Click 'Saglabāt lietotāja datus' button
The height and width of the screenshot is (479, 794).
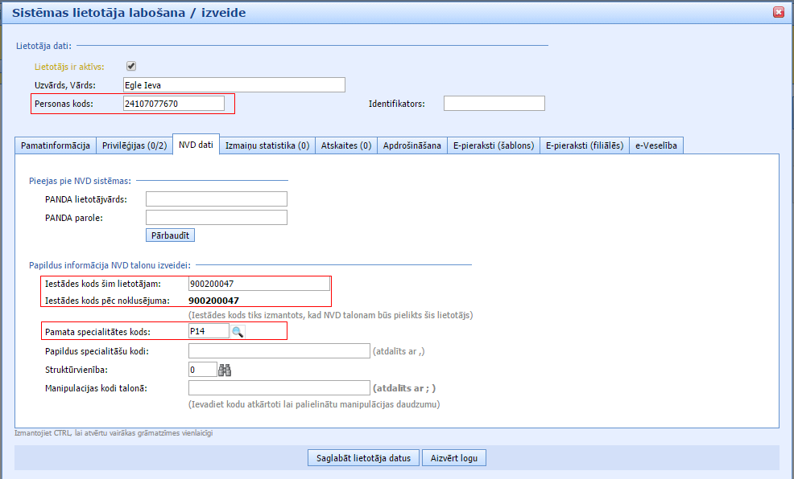pyautogui.click(x=362, y=458)
